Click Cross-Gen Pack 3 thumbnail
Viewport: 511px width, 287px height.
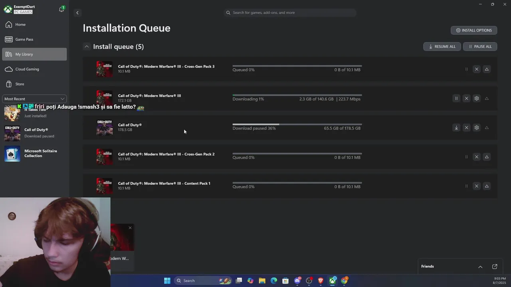(105, 69)
